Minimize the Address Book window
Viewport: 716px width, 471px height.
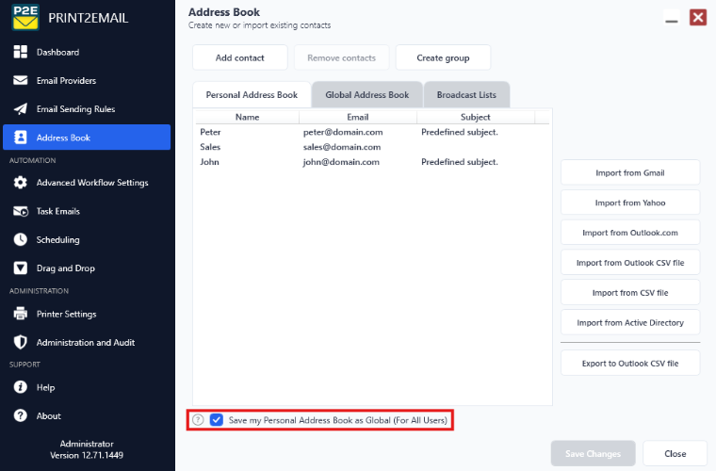pyautogui.click(x=671, y=18)
